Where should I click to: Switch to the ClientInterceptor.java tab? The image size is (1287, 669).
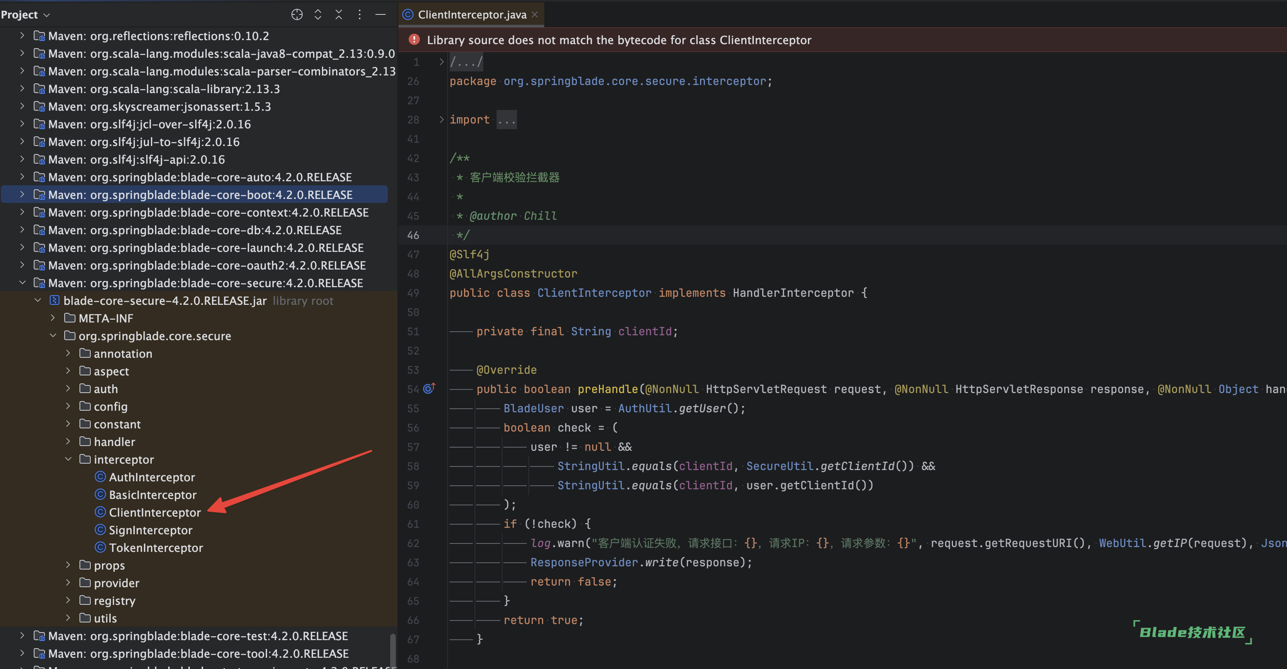pyautogui.click(x=472, y=14)
